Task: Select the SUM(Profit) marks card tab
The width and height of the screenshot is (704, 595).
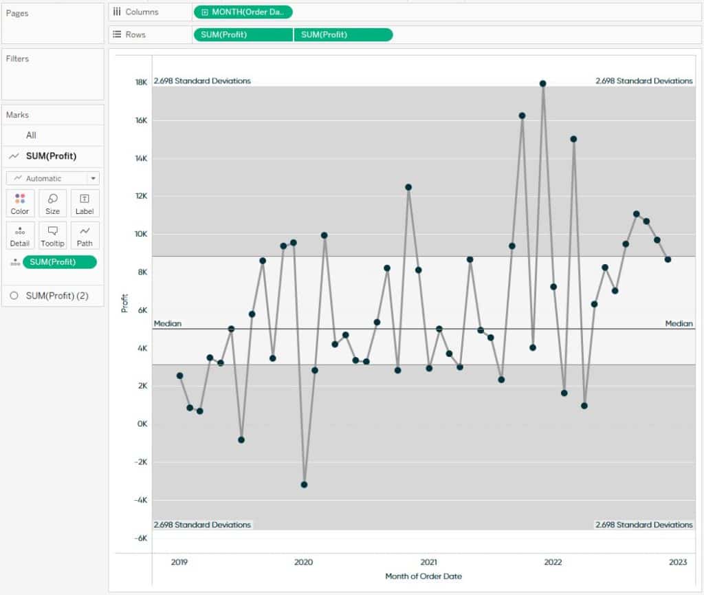Action: pyautogui.click(x=52, y=156)
